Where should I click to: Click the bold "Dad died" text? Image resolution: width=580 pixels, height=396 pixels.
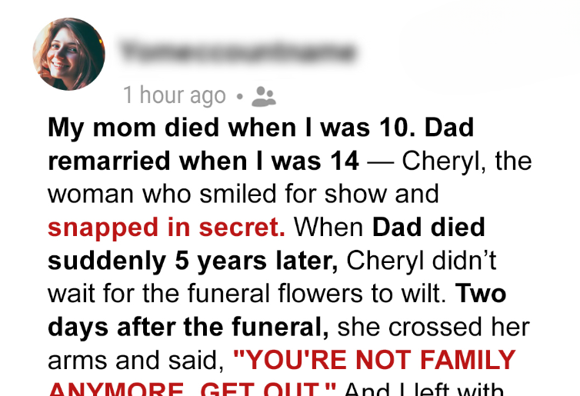pyautogui.click(x=429, y=228)
